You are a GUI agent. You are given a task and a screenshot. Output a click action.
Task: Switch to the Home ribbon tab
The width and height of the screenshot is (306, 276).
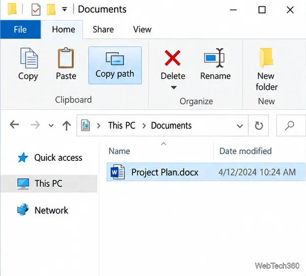pyautogui.click(x=63, y=30)
